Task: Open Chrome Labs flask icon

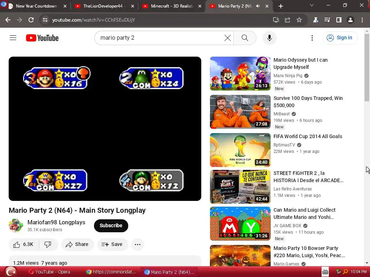Action: (315, 20)
